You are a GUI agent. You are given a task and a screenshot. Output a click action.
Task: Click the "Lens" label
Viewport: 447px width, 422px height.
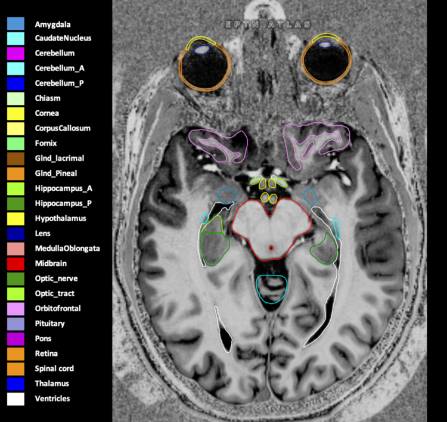pyautogui.click(x=42, y=234)
